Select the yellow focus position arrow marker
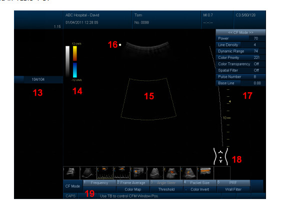Image resolution: width=294 pixels, height=208 pixels. (x=229, y=102)
